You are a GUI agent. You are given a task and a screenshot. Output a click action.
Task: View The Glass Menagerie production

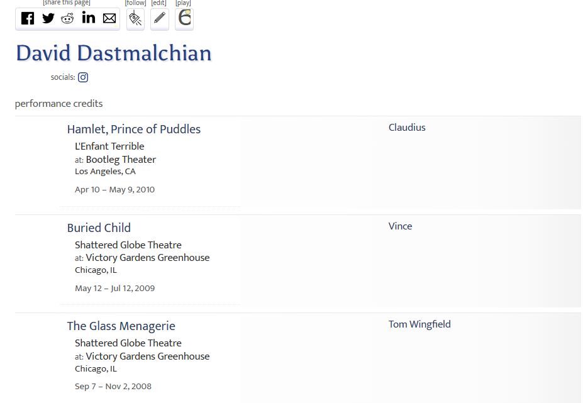pyautogui.click(x=121, y=326)
